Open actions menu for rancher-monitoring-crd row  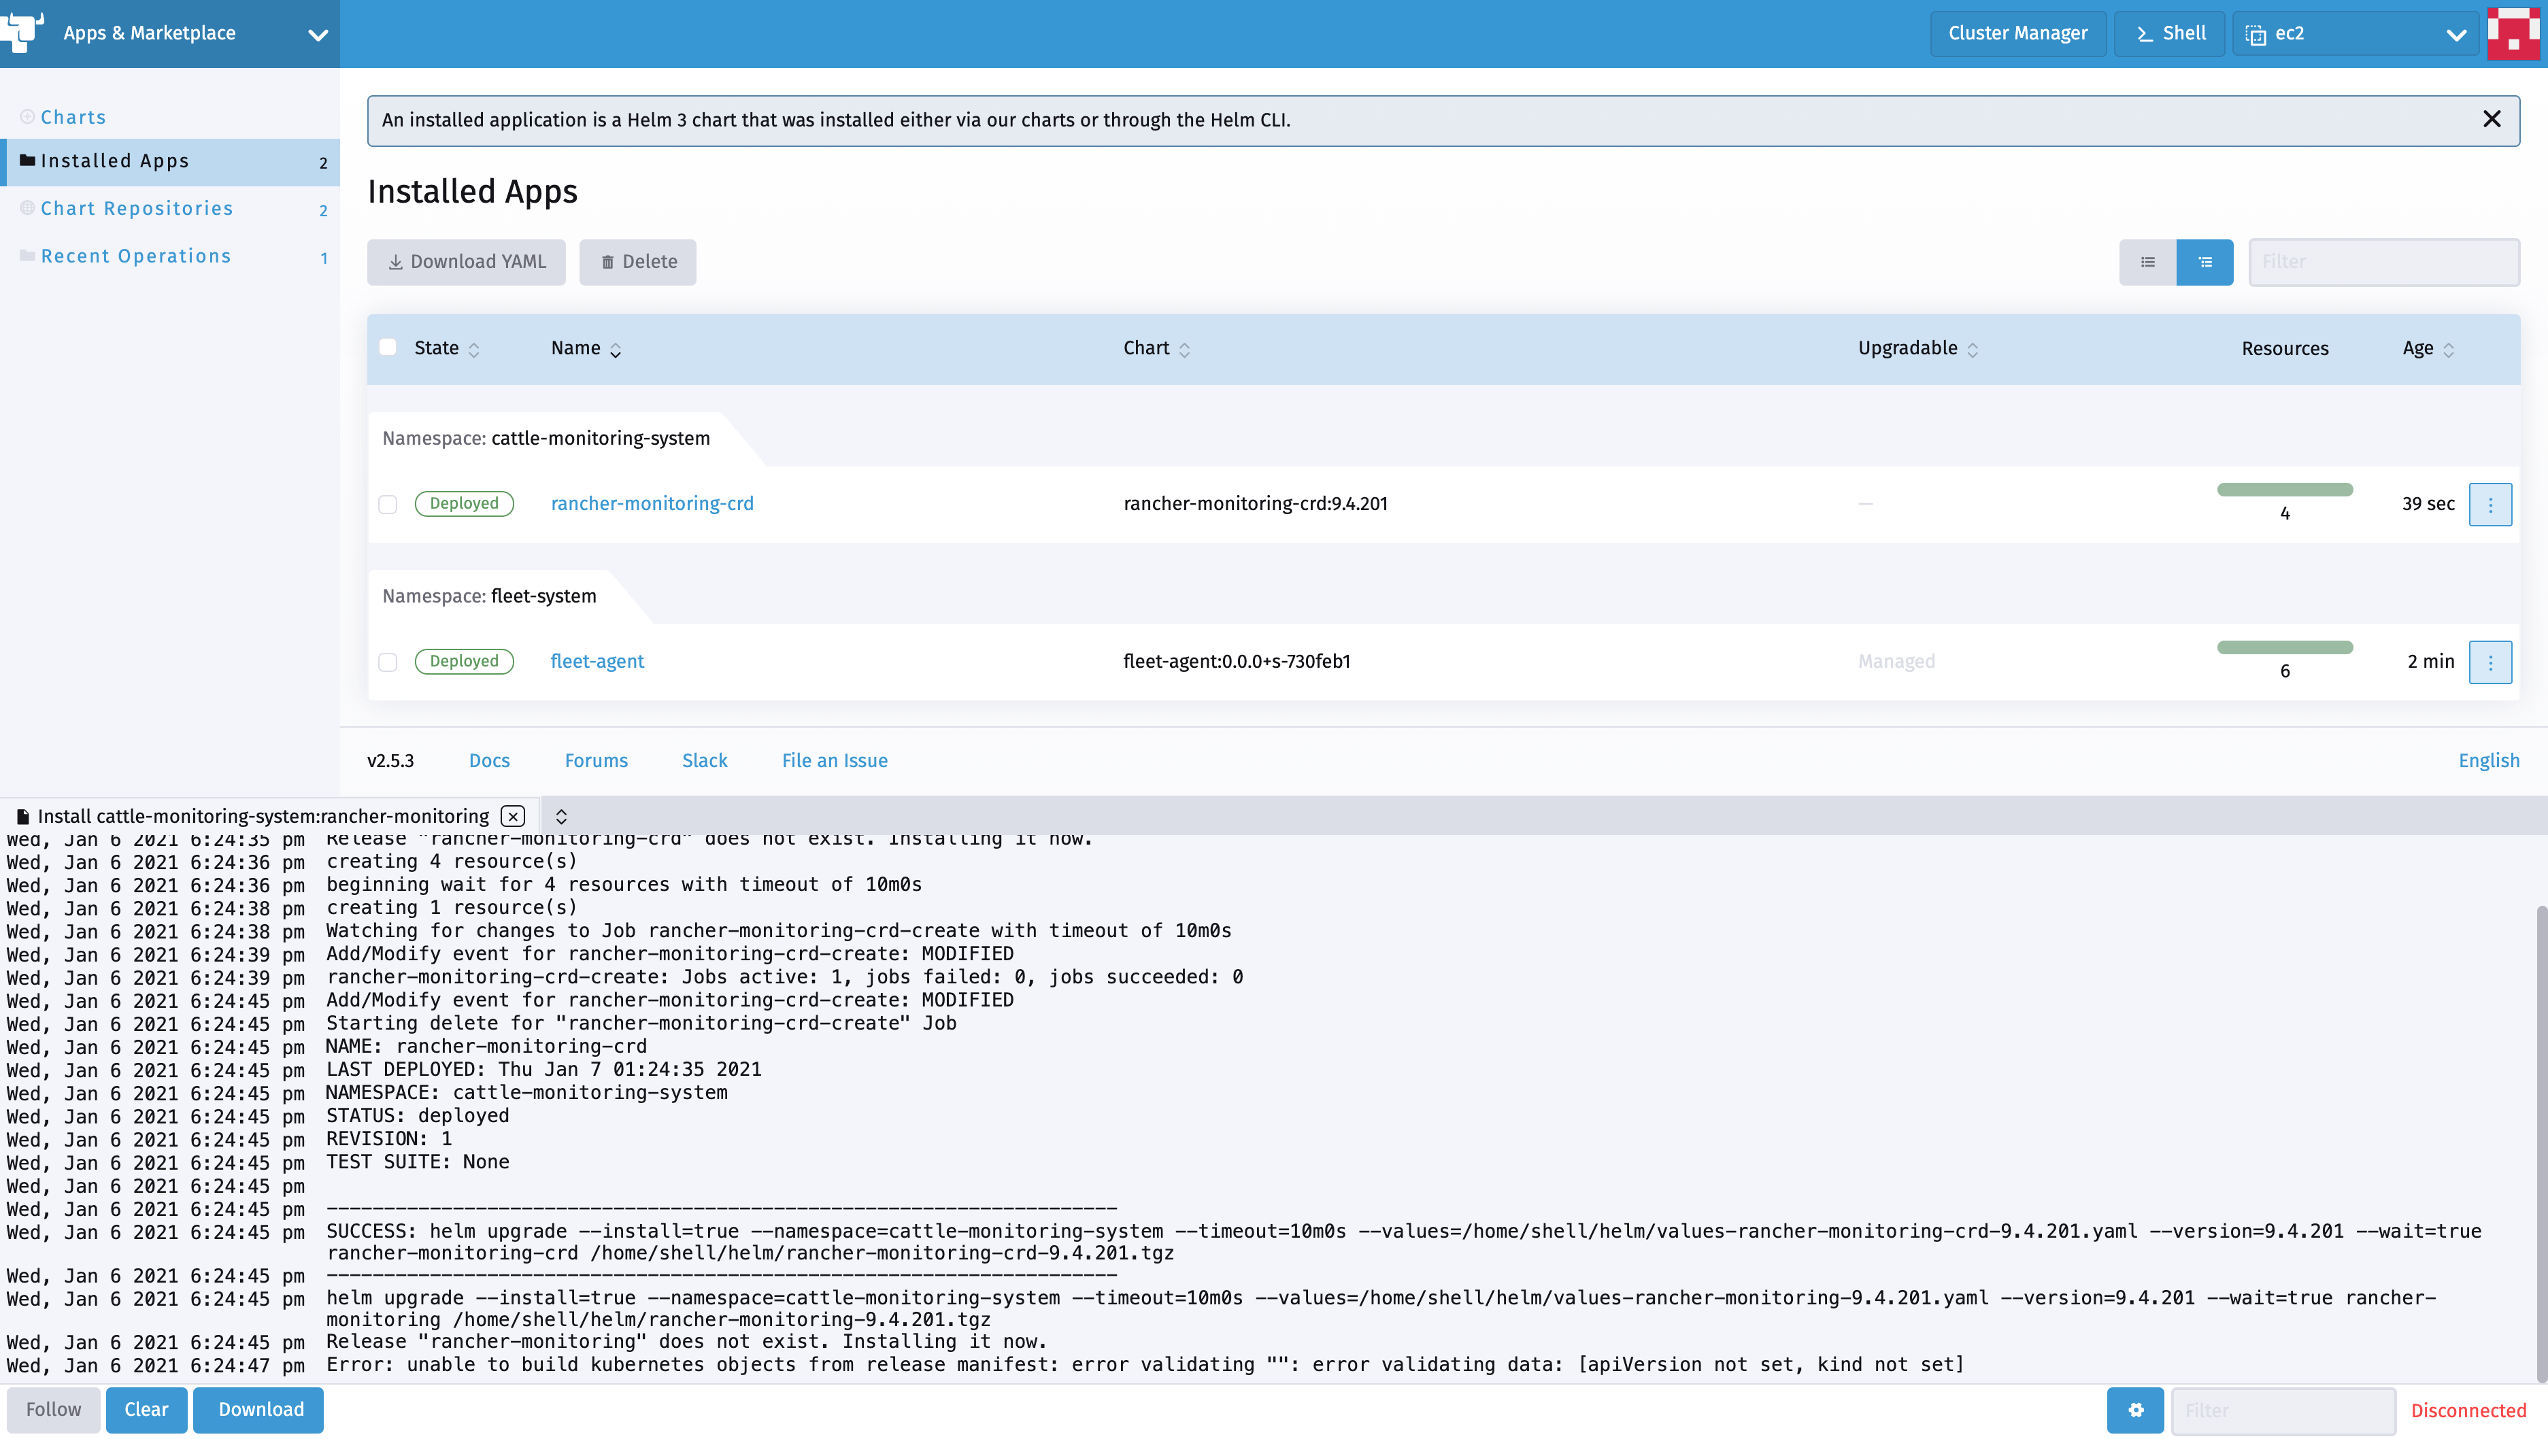coord(2491,505)
